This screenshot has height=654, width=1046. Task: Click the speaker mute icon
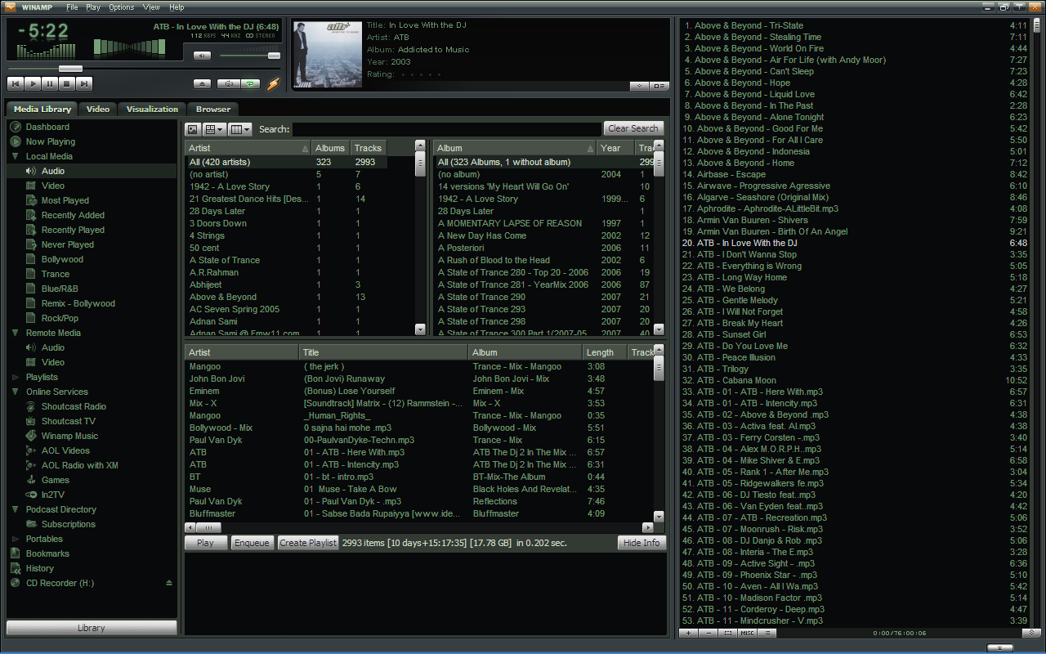(202, 56)
